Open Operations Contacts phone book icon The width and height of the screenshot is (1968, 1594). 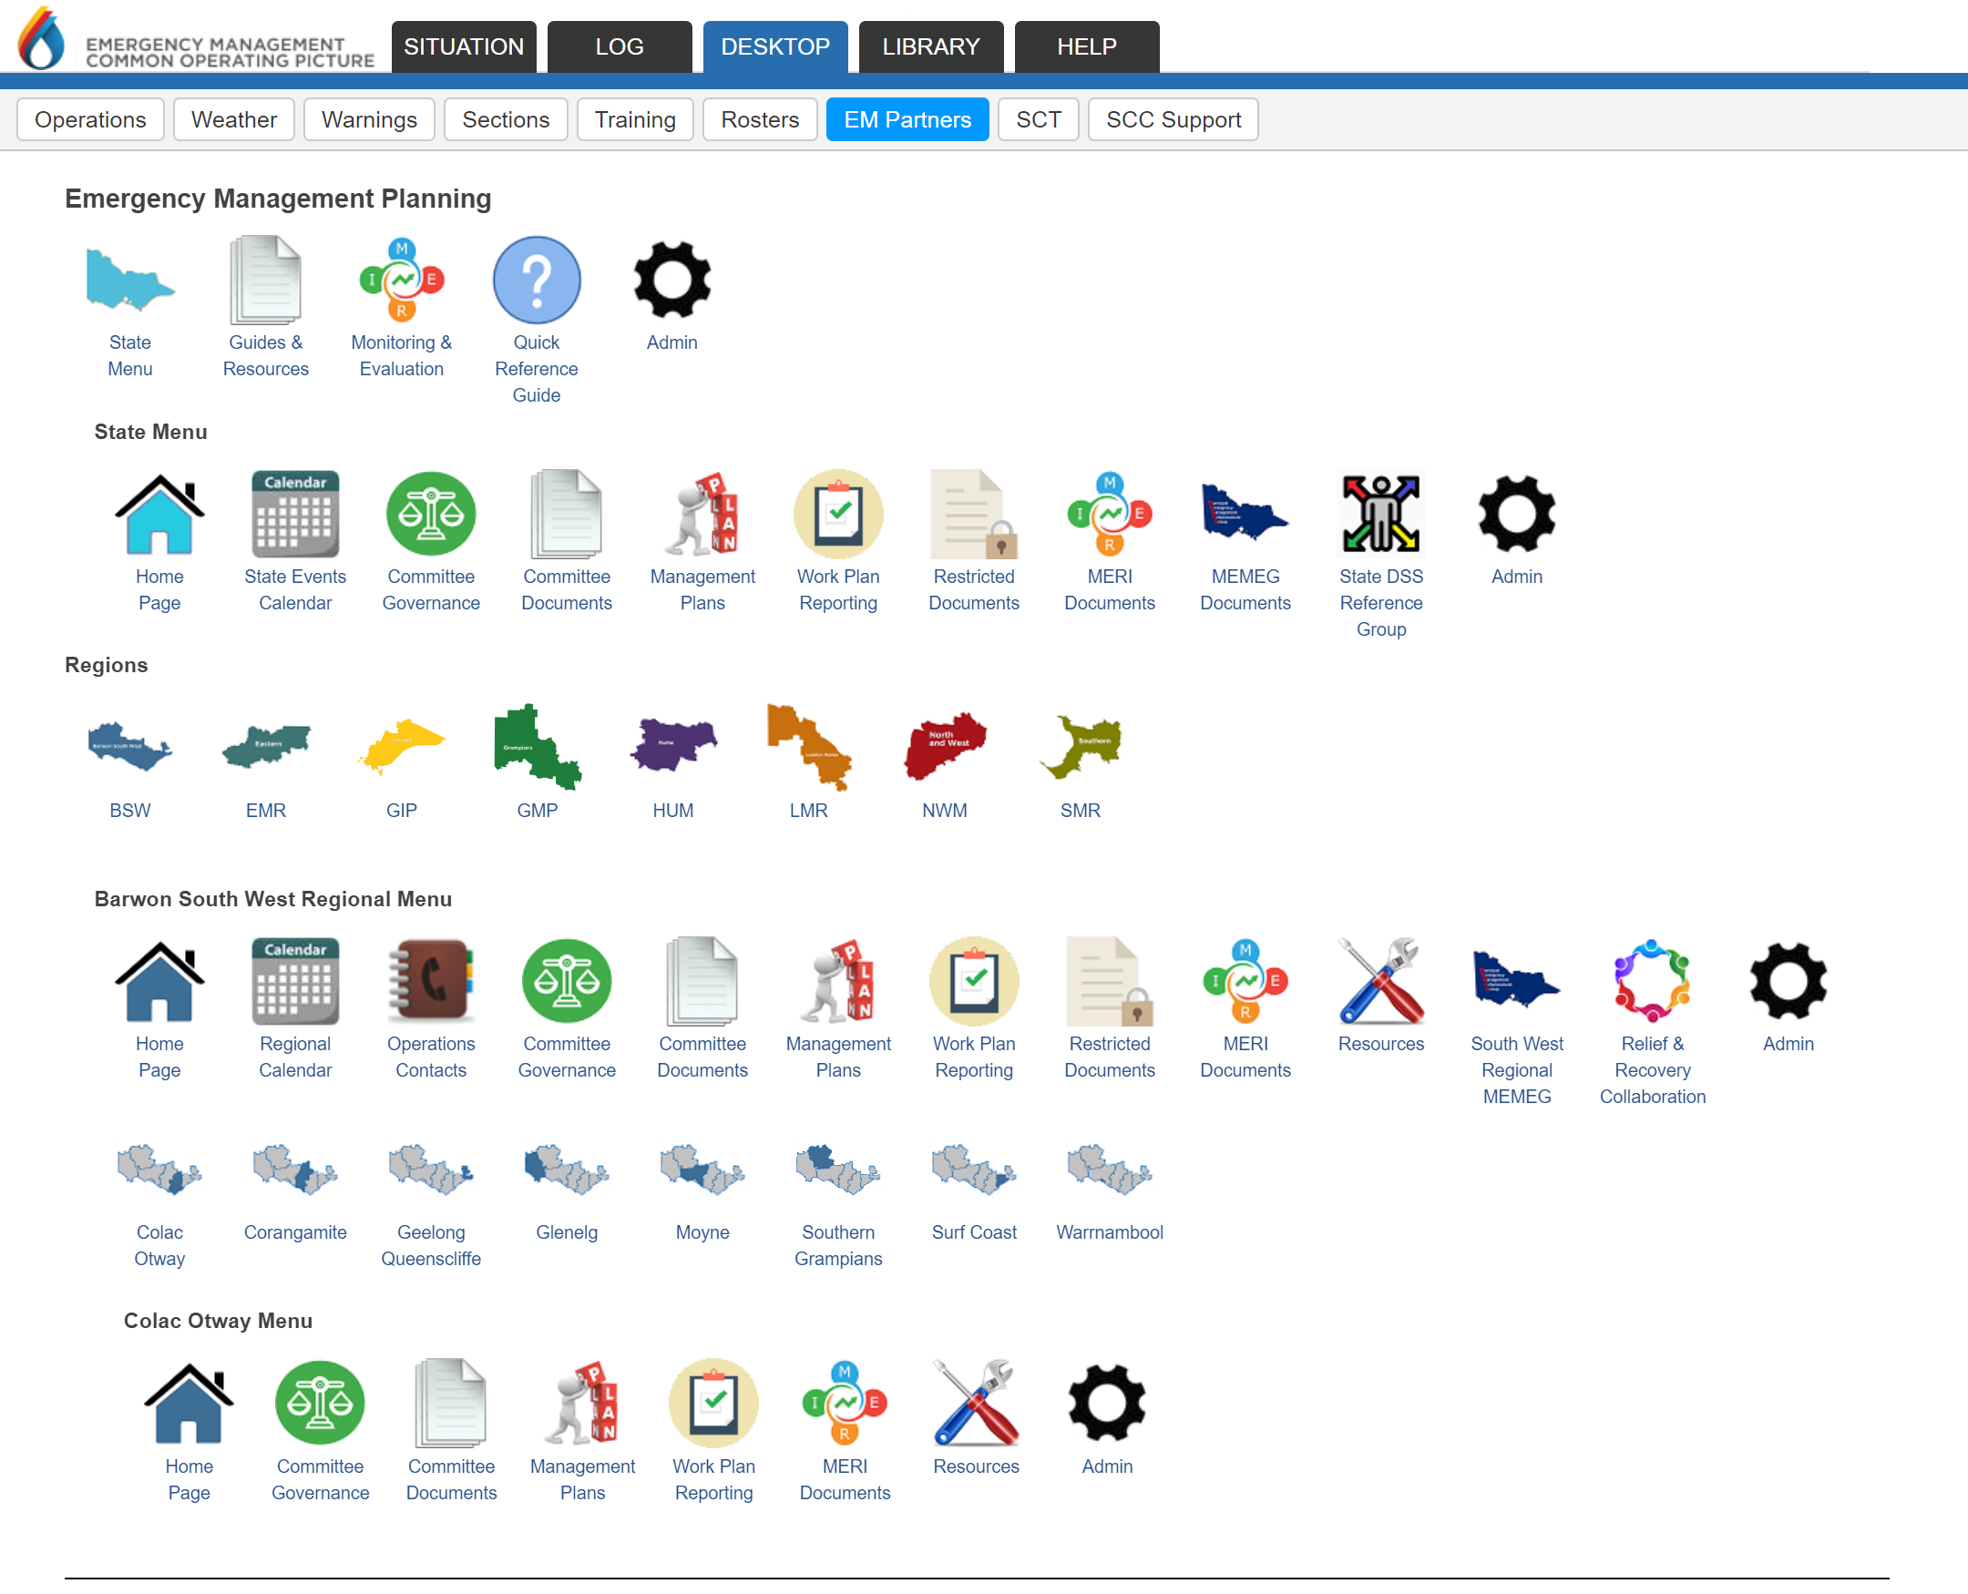point(431,981)
